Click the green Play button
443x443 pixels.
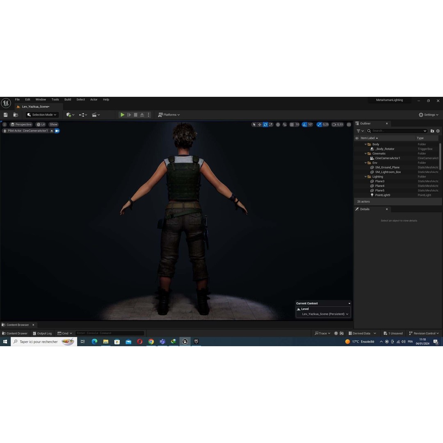tap(122, 115)
